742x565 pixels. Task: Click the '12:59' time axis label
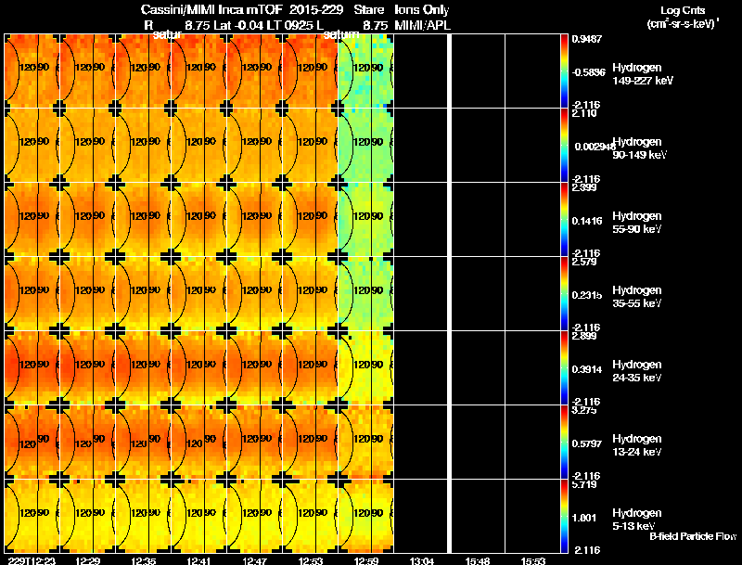pyautogui.click(x=366, y=560)
